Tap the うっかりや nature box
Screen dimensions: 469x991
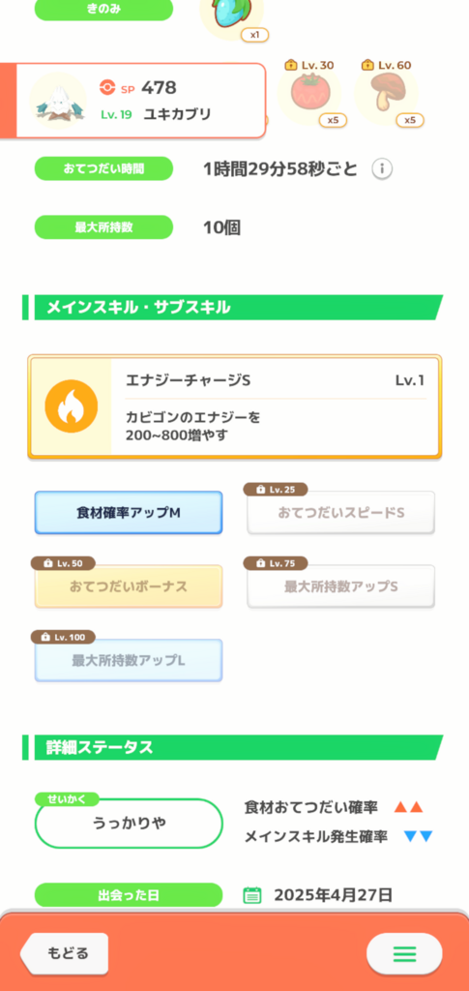pyautogui.click(x=129, y=824)
